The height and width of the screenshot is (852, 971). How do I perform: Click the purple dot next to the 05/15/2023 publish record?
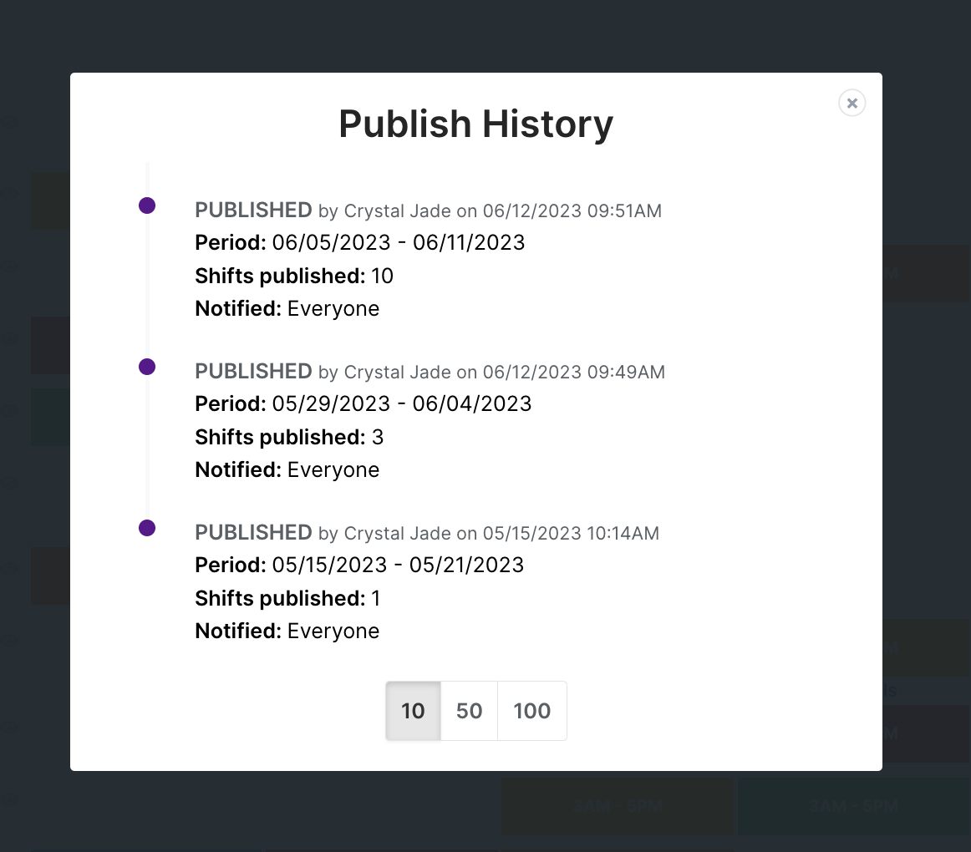coord(147,527)
